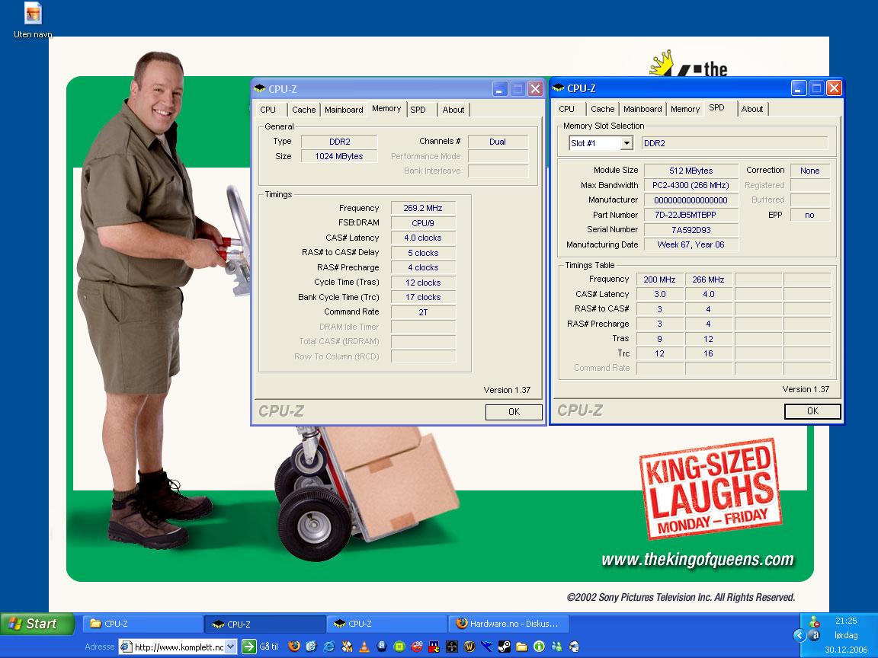This screenshot has height=658, width=878.
Task: Click OK in the right CPU-Z SPD window
Action: 812,411
